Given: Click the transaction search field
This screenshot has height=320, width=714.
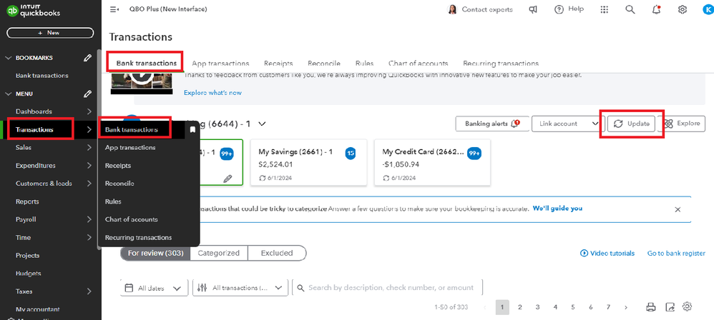Looking at the screenshot, I should point(390,288).
